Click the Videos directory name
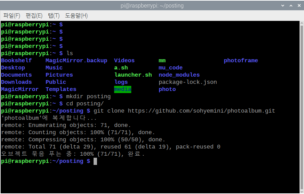This screenshot has width=304, height=194. coord(124,61)
